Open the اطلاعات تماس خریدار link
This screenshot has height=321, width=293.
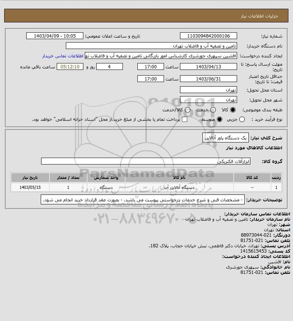point(63,56)
